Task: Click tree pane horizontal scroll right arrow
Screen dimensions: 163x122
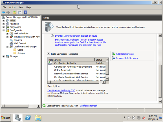Action: 39,106
